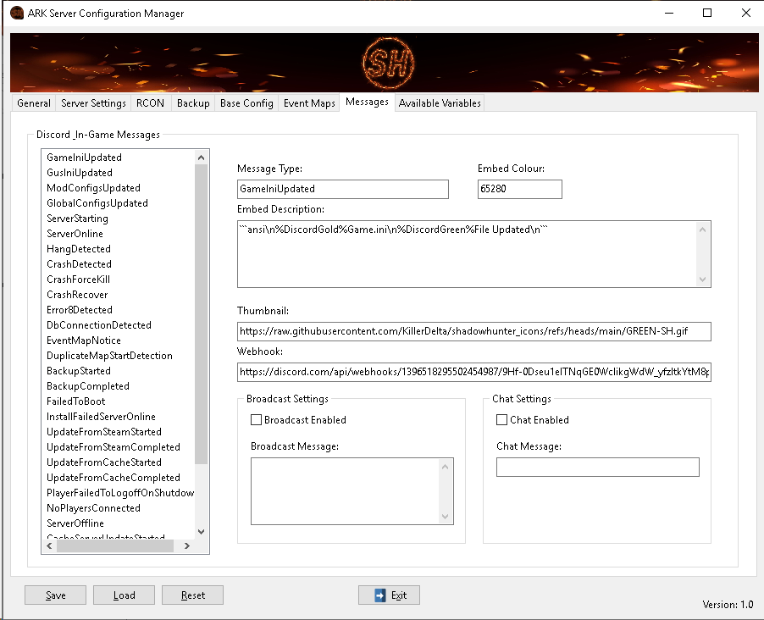Click the Reset button

tap(192, 595)
